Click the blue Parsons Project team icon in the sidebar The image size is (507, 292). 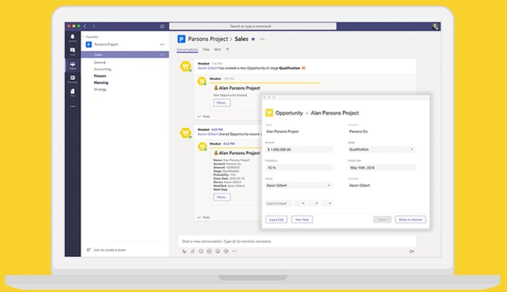coord(89,45)
